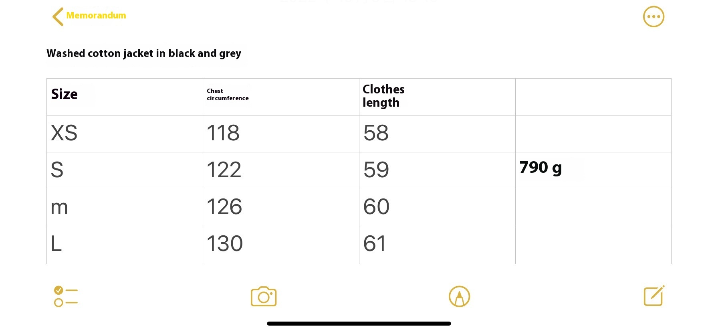Viewport: 718px width, 332px height.
Task: Tap the back chevron arrow
Action: click(x=58, y=16)
